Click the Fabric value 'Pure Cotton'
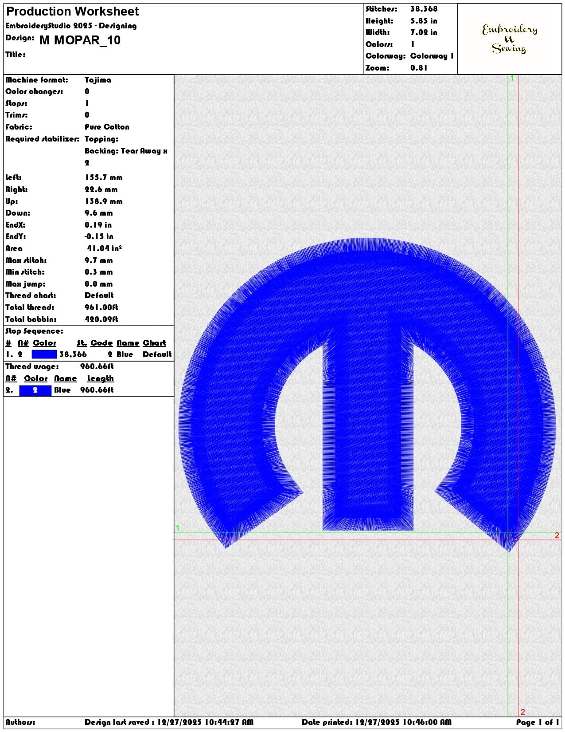Screen dimensions: 565x732 pyautogui.click(x=107, y=127)
